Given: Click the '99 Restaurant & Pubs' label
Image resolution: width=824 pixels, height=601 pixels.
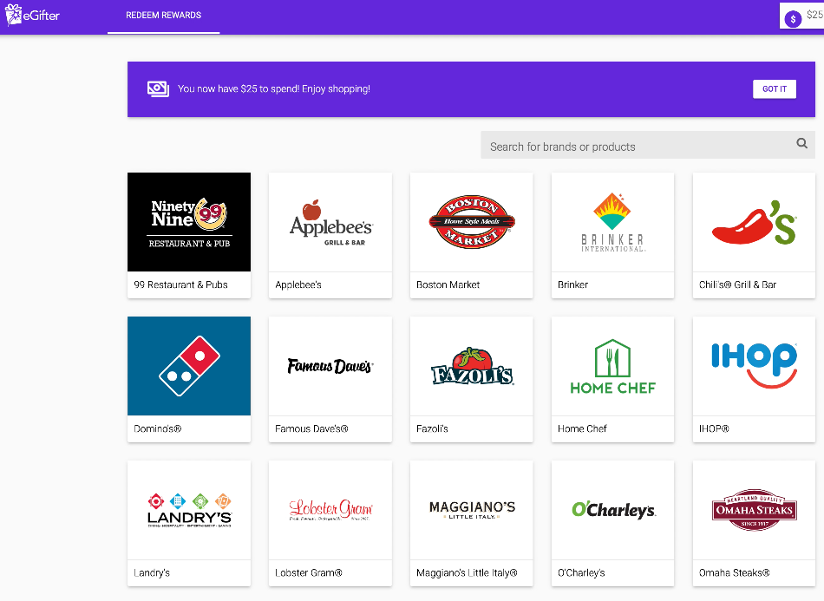Looking at the screenshot, I should click(x=180, y=284).
